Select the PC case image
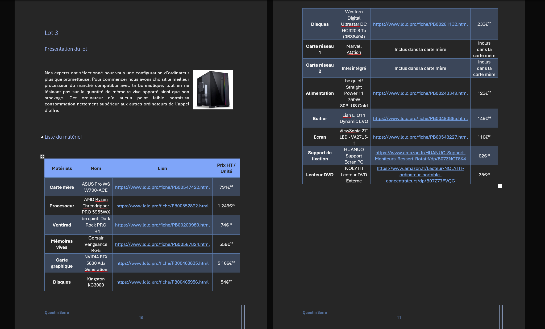The image size is (545, 329). point(213,89)
